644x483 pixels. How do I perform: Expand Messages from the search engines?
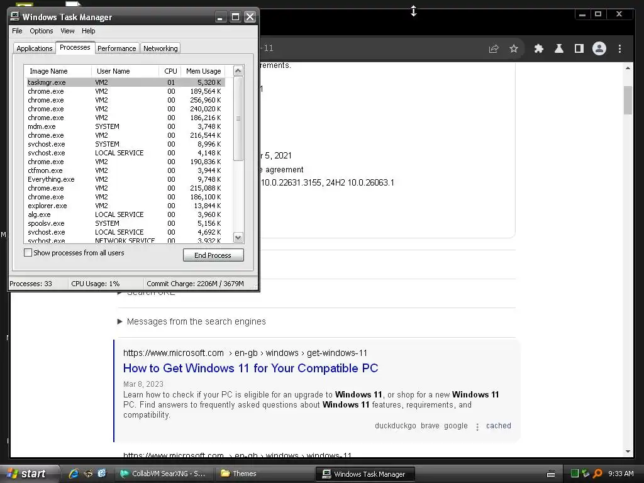(192, 321)
